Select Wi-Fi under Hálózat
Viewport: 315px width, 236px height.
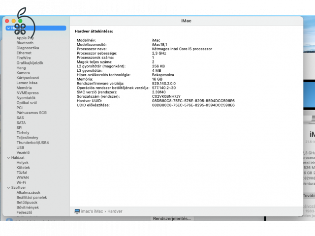point(21,182)
